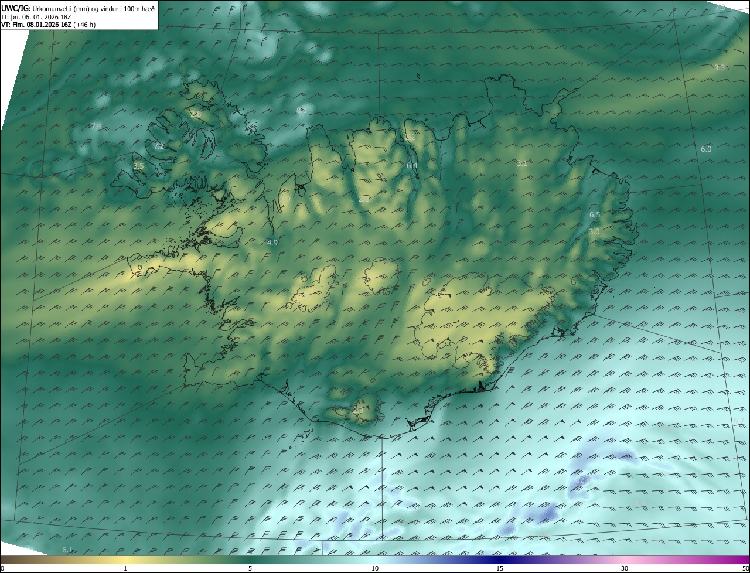
Task: Click the 3.1 value in the northeast
Action: pos(522,163)
